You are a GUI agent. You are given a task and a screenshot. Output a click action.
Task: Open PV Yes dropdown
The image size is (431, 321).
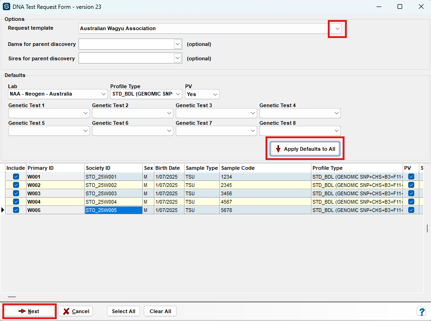214,94
